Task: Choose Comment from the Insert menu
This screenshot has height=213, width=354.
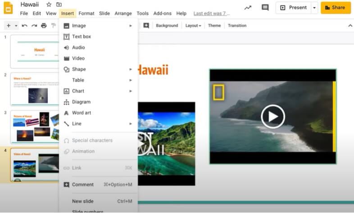Action: (99, 185)
